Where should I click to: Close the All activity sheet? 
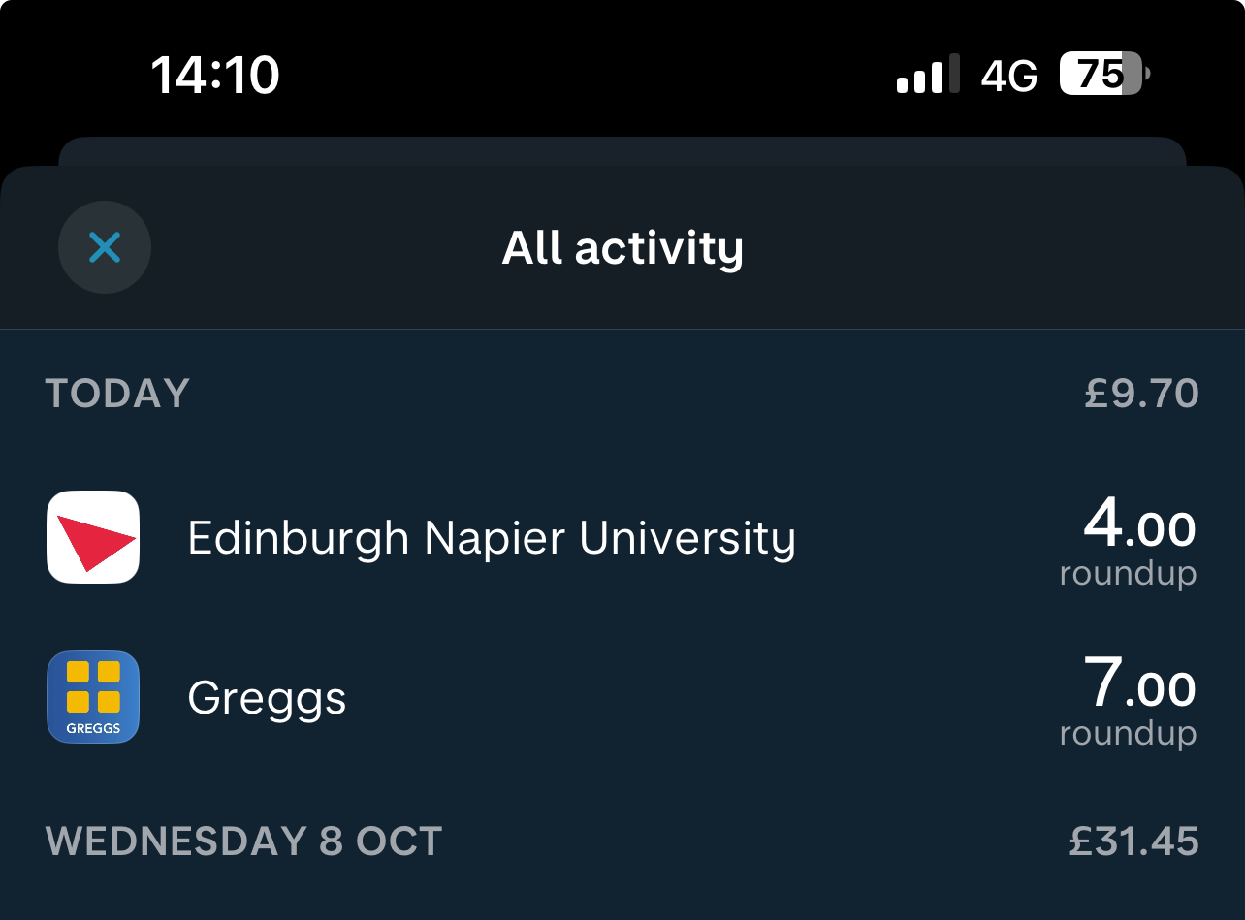tap(105, 247)
